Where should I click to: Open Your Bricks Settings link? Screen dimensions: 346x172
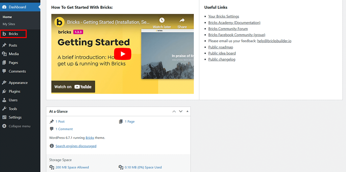click(224, 16)
